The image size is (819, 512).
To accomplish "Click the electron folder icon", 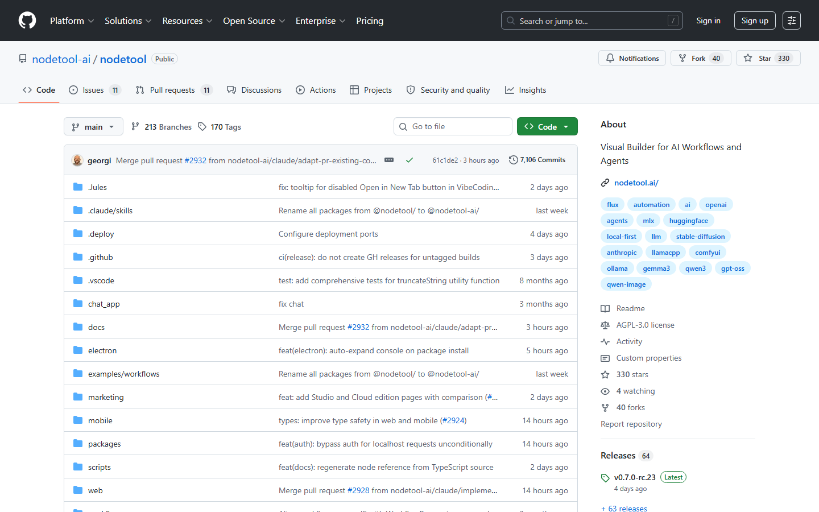I will point(78,350).
